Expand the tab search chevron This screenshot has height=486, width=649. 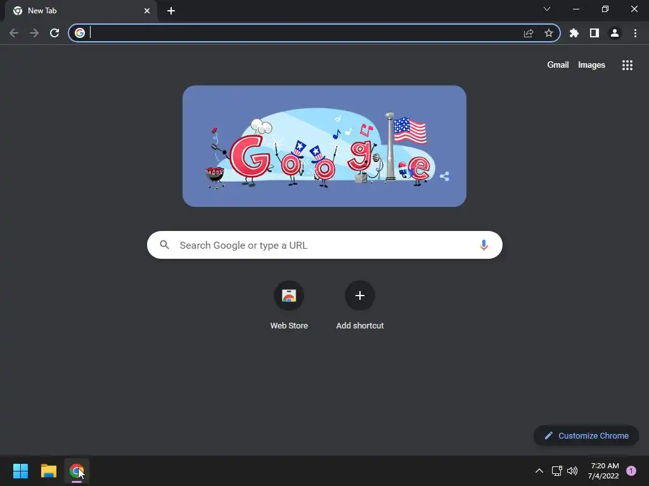(x=547, y=9)
